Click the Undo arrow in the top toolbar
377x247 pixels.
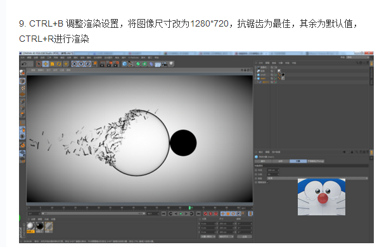tap(24, 64)
